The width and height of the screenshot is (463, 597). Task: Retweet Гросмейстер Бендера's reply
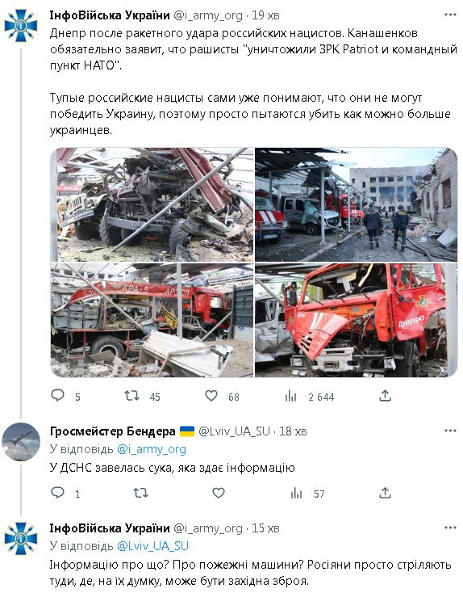pos(140,493)
